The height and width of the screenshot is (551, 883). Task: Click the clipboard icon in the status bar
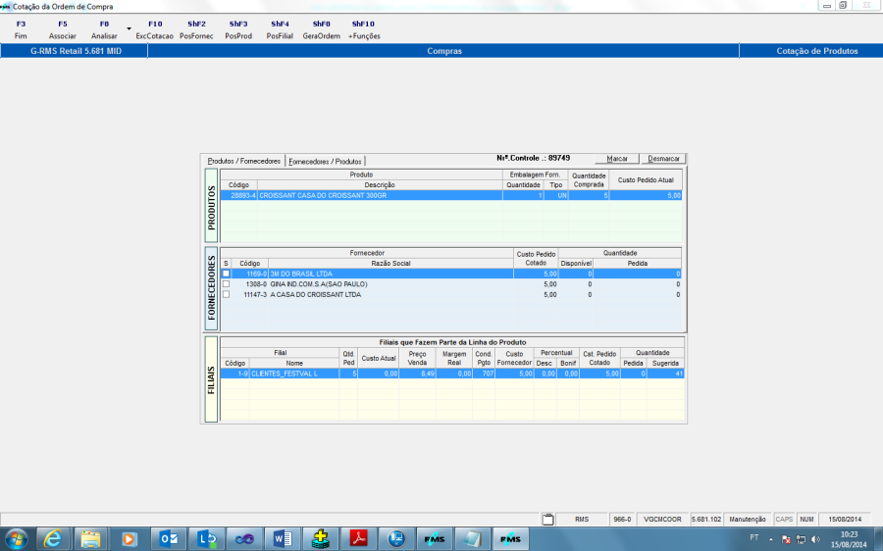547,520
